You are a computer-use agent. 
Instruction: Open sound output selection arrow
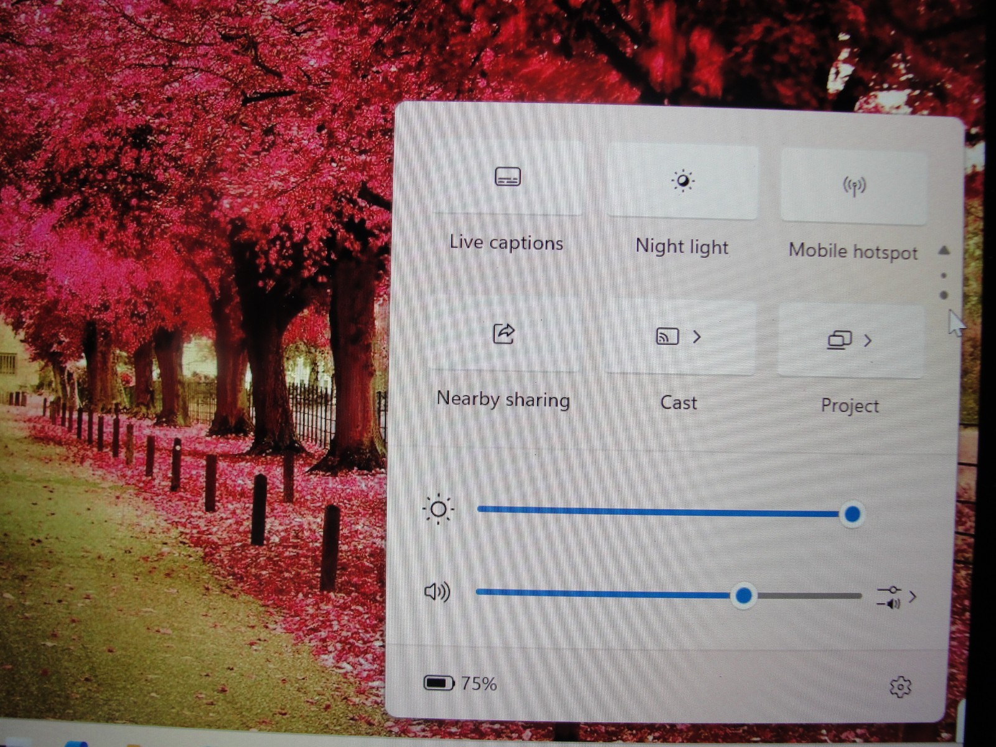point(897,597)
